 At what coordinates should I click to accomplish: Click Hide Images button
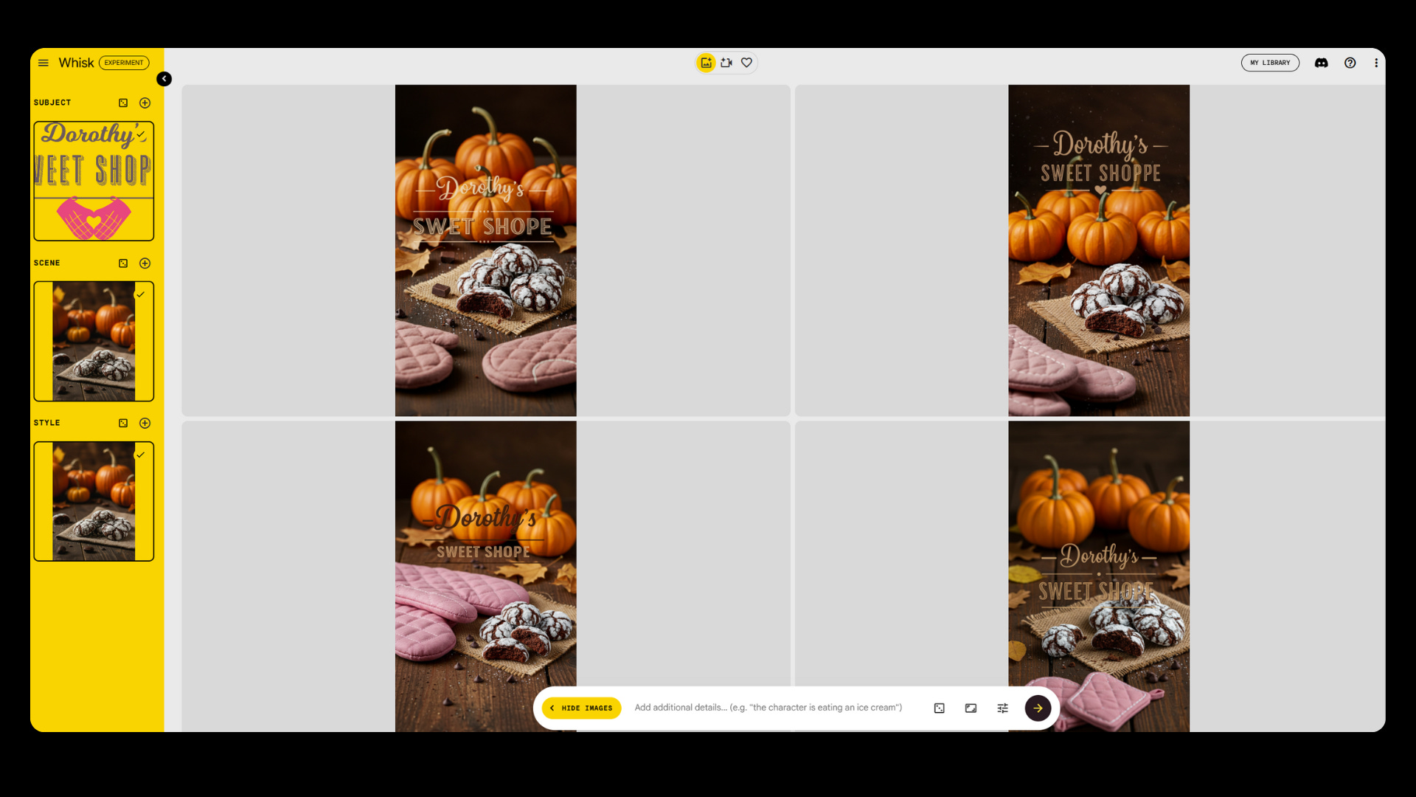(x=582, y=708)
